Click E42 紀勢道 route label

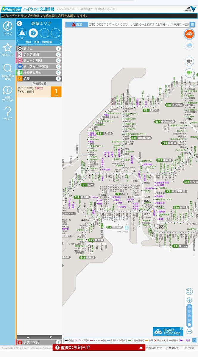tap(87, 258)
